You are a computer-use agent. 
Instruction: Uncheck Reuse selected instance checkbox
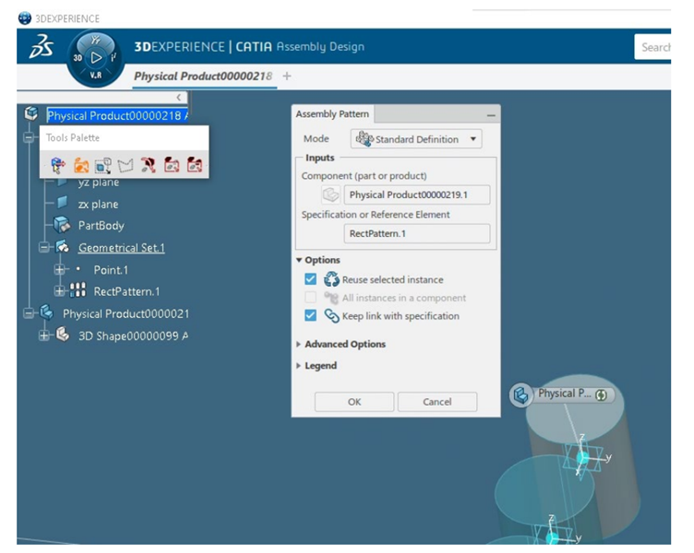[310, 279]
